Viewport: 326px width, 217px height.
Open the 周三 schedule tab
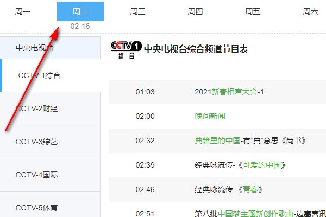point(137,11)
